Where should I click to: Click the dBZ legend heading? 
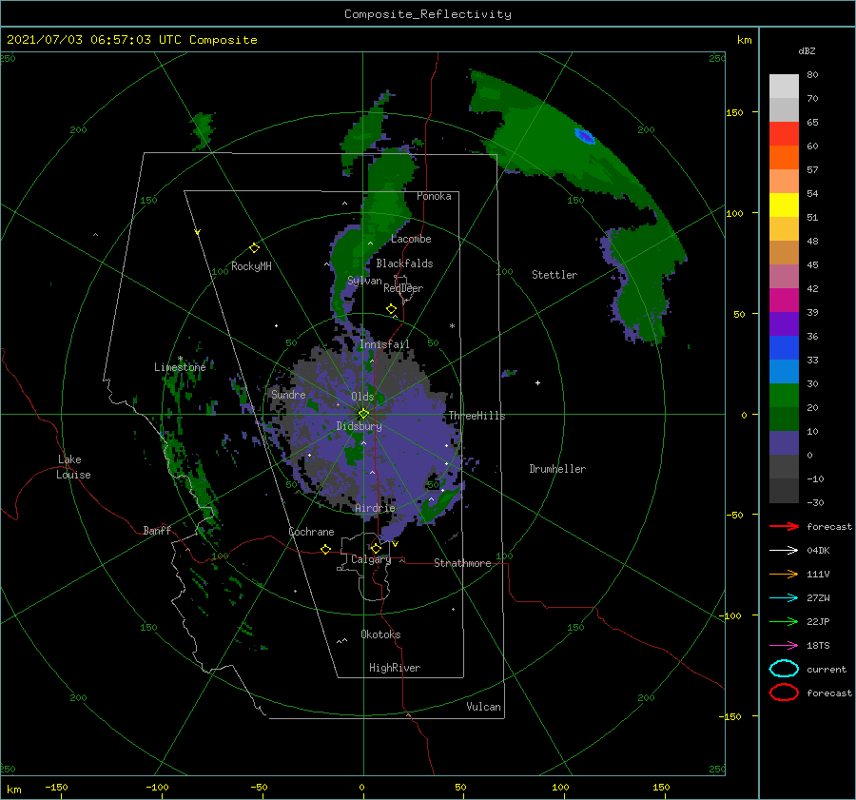pos(807,50)
